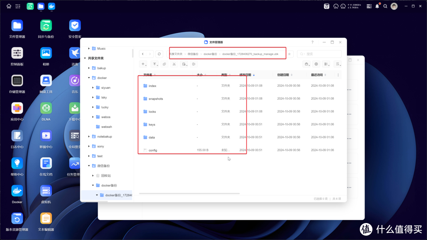Sort files by 大小 column header

(200, 75)
